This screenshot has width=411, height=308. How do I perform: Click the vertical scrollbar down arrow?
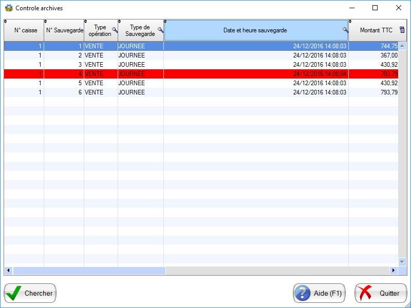(x=403, y=262)
